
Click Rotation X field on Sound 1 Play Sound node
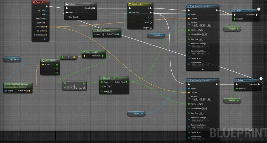point(196,25)
